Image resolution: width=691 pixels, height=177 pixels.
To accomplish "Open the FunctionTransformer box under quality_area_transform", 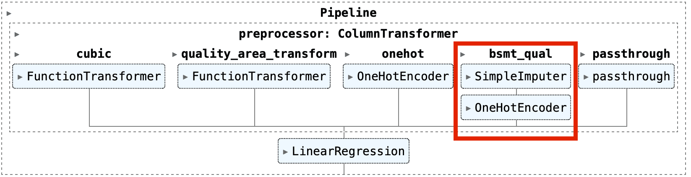I will (x=254, y=76).
